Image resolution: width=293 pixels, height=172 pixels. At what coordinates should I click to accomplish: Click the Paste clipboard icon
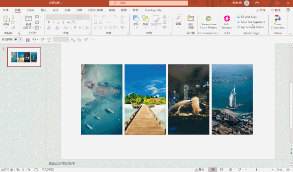pyautogui.click(x=6, y=19)
